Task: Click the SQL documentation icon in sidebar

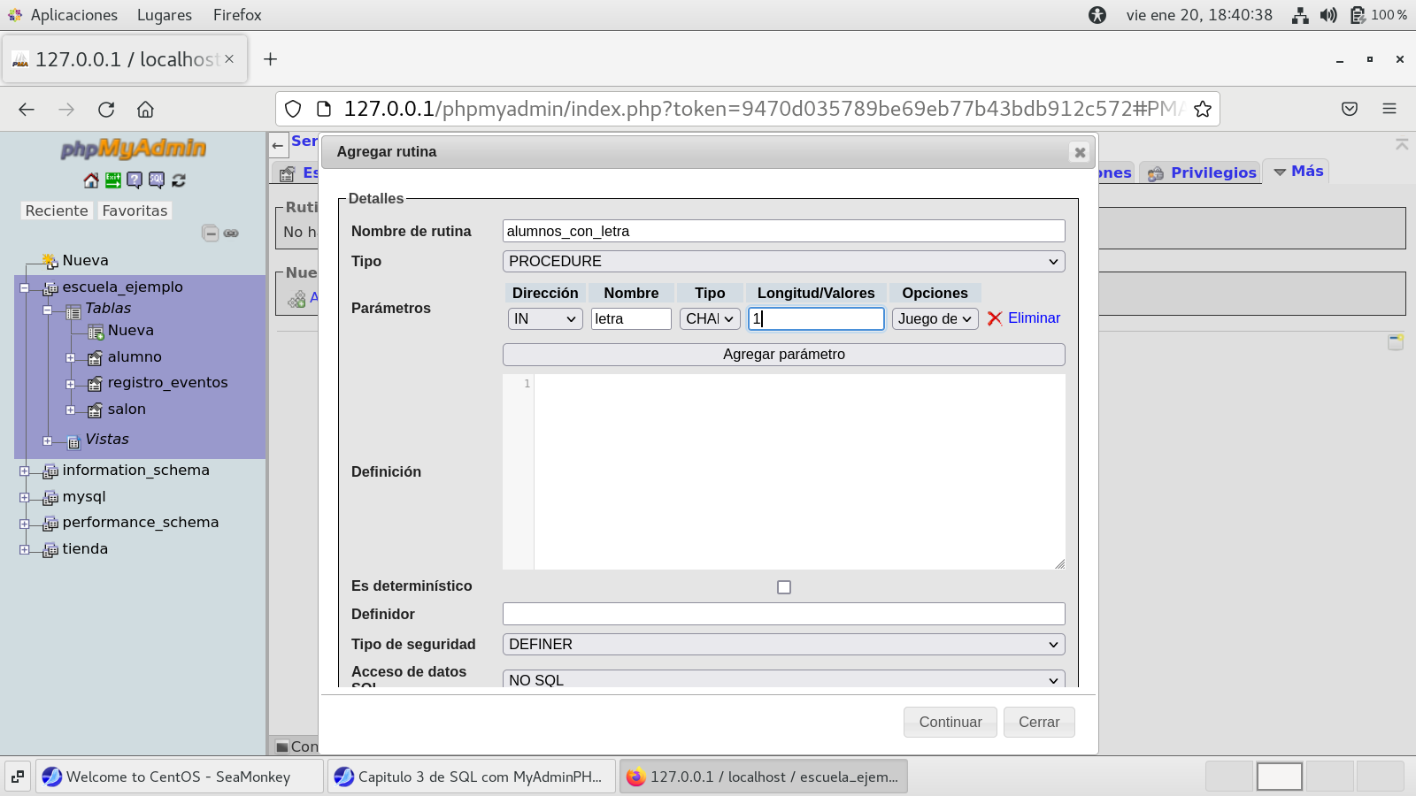Action: point(157,180)
